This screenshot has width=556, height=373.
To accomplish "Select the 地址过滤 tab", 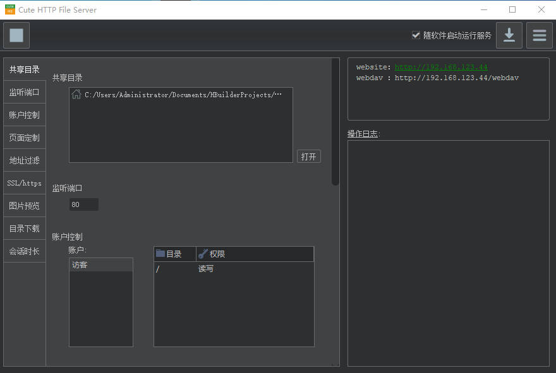I will click(25, 160).
